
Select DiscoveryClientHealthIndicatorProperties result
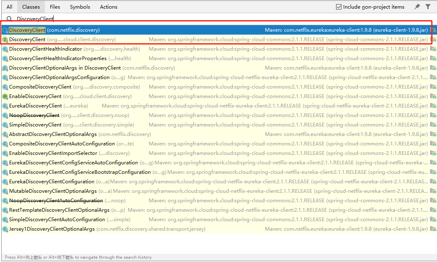(x=219, y=58)
